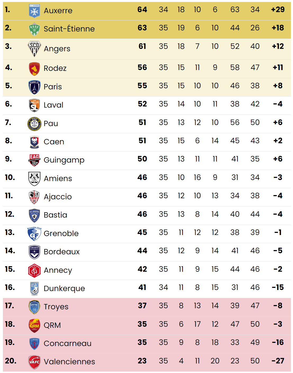This screenshot has height=373, width=293.
Task: Click the Guingamp EAG logo
Action: pyautogui.click(x=34, y=160)
